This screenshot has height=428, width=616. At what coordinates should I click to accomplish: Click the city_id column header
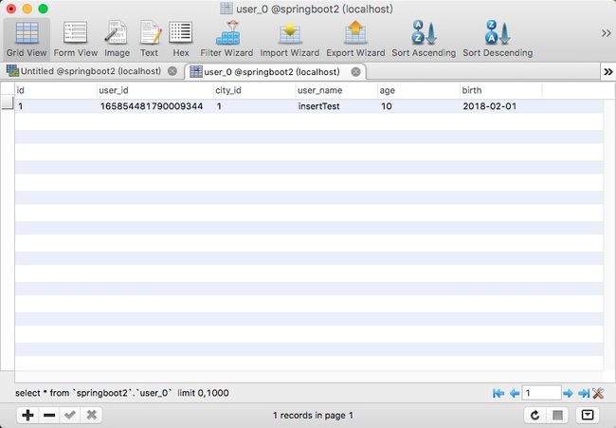tap(255, 90)
